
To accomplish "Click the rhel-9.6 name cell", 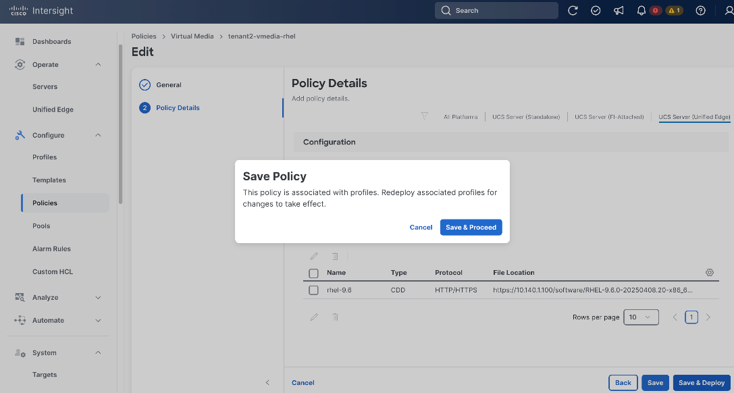I will [339, 290].
